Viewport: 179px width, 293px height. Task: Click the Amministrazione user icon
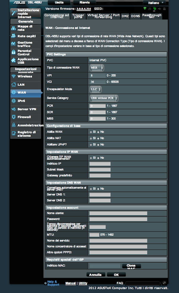tap(14, 125)
